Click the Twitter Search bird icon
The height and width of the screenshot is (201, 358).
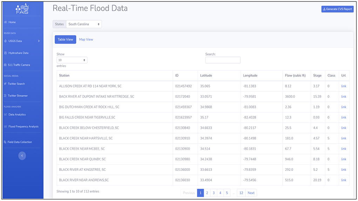click(x=5, y=84)
